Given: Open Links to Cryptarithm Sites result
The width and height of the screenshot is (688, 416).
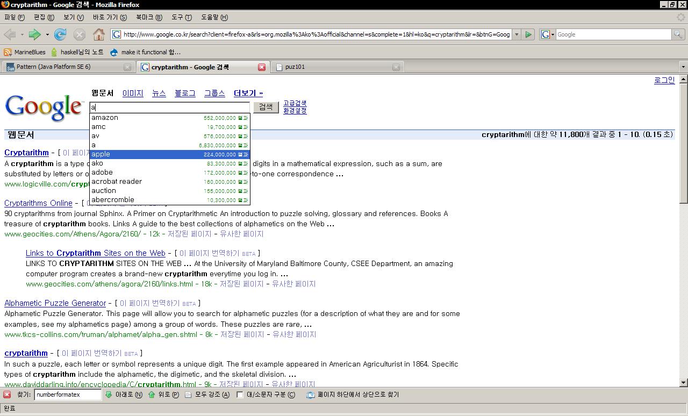Looking at the screenshot, I should point(95,253).
